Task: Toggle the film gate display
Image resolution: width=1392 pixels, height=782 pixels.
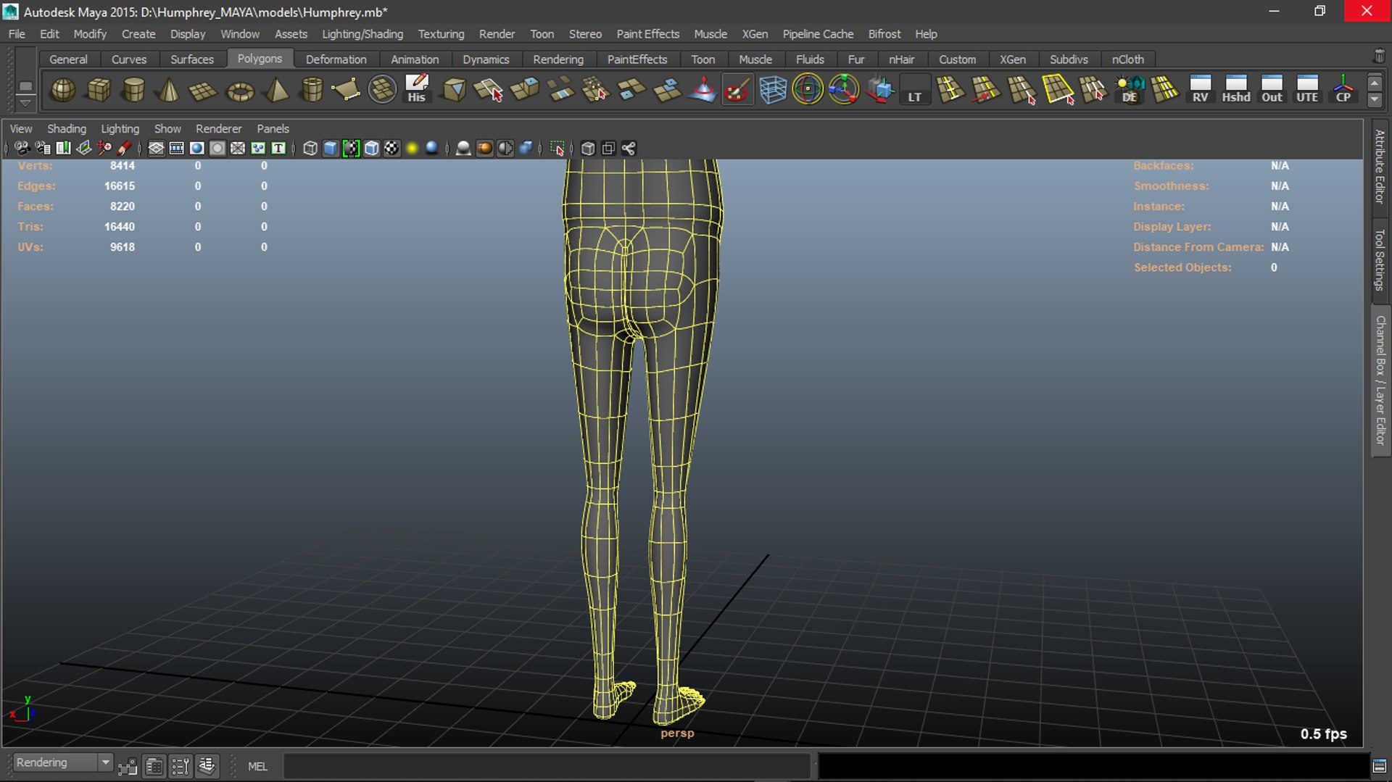Action: (x=176, y=149)
